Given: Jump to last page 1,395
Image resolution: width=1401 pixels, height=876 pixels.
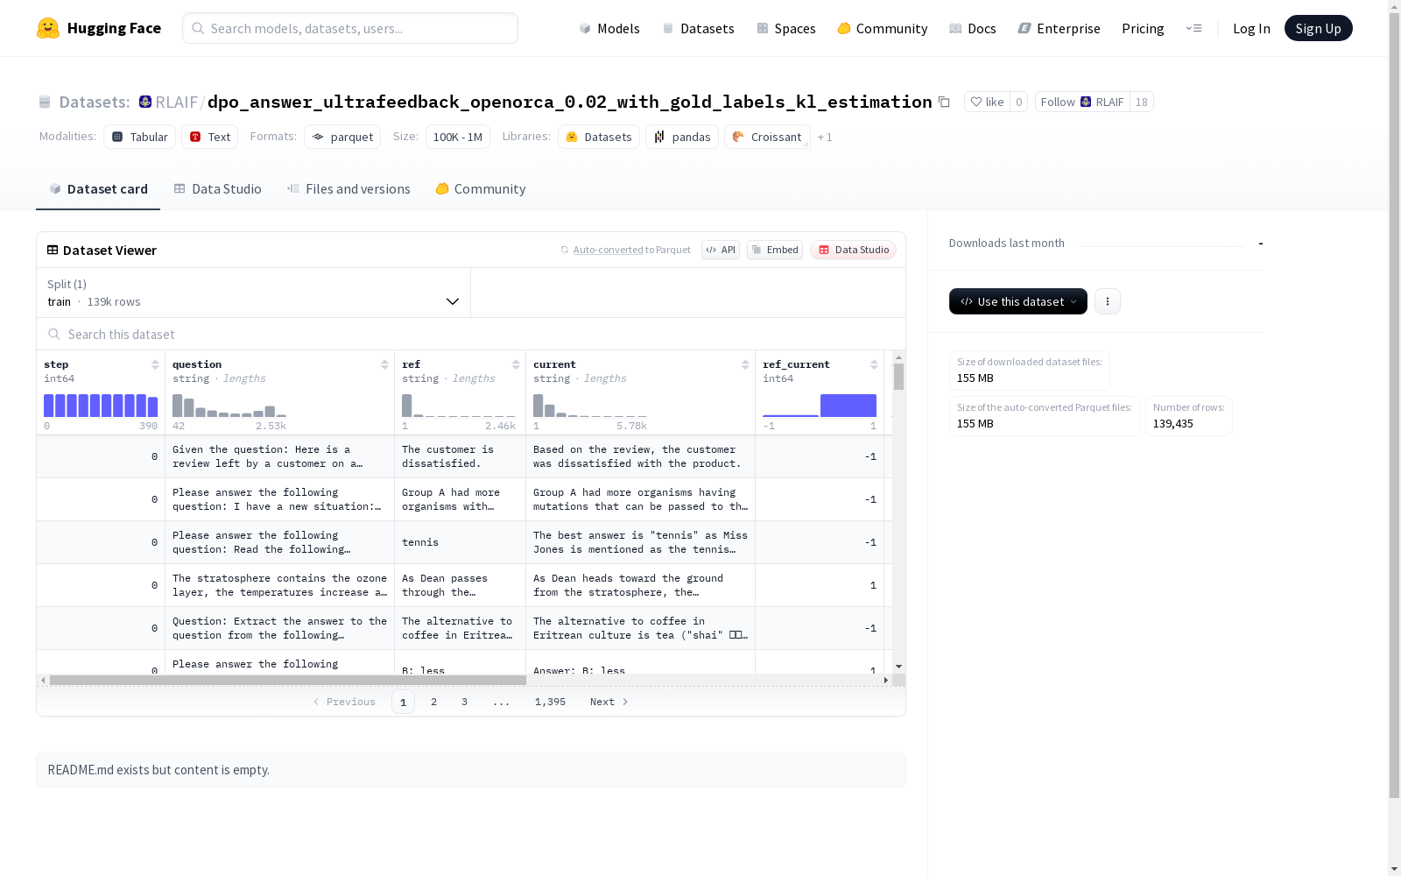Looking at the screenshot, I should coord(550,702).
